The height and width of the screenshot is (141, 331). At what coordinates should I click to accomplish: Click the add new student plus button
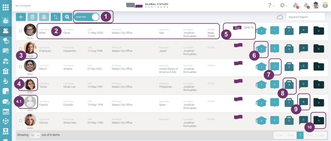[x=21, y=17]
